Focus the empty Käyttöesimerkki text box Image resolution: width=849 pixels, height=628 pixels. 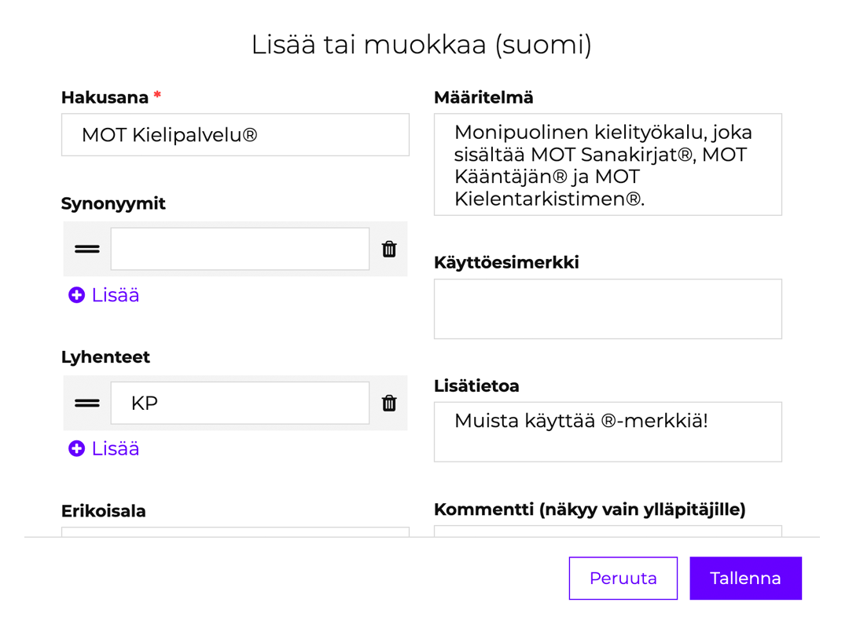coord(608,309)
